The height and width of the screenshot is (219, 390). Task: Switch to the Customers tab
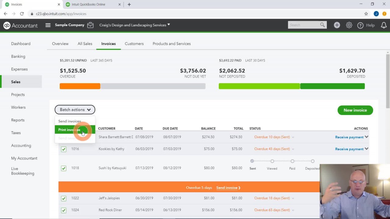pyautogui.click(x=134, y=43)
